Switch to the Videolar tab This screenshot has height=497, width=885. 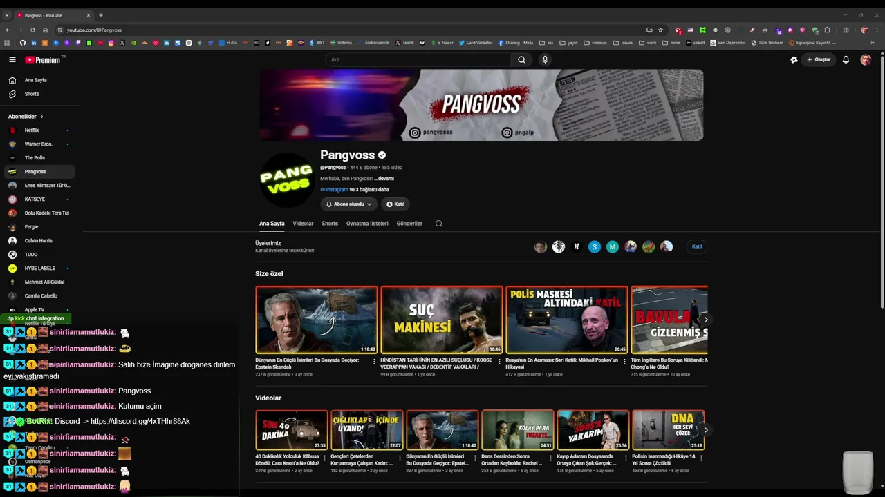click(x=303, y=224)
